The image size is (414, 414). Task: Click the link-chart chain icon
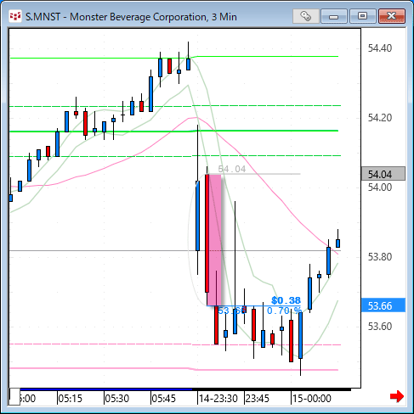306,16
